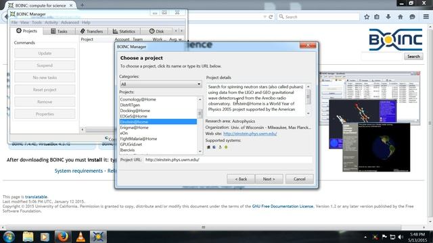Switch to Transfers tab in BOINC Manager

91,32
